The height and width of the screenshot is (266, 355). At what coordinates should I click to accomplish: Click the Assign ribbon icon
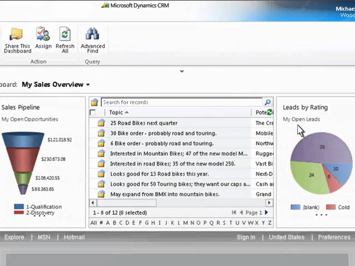coord(43,34)
